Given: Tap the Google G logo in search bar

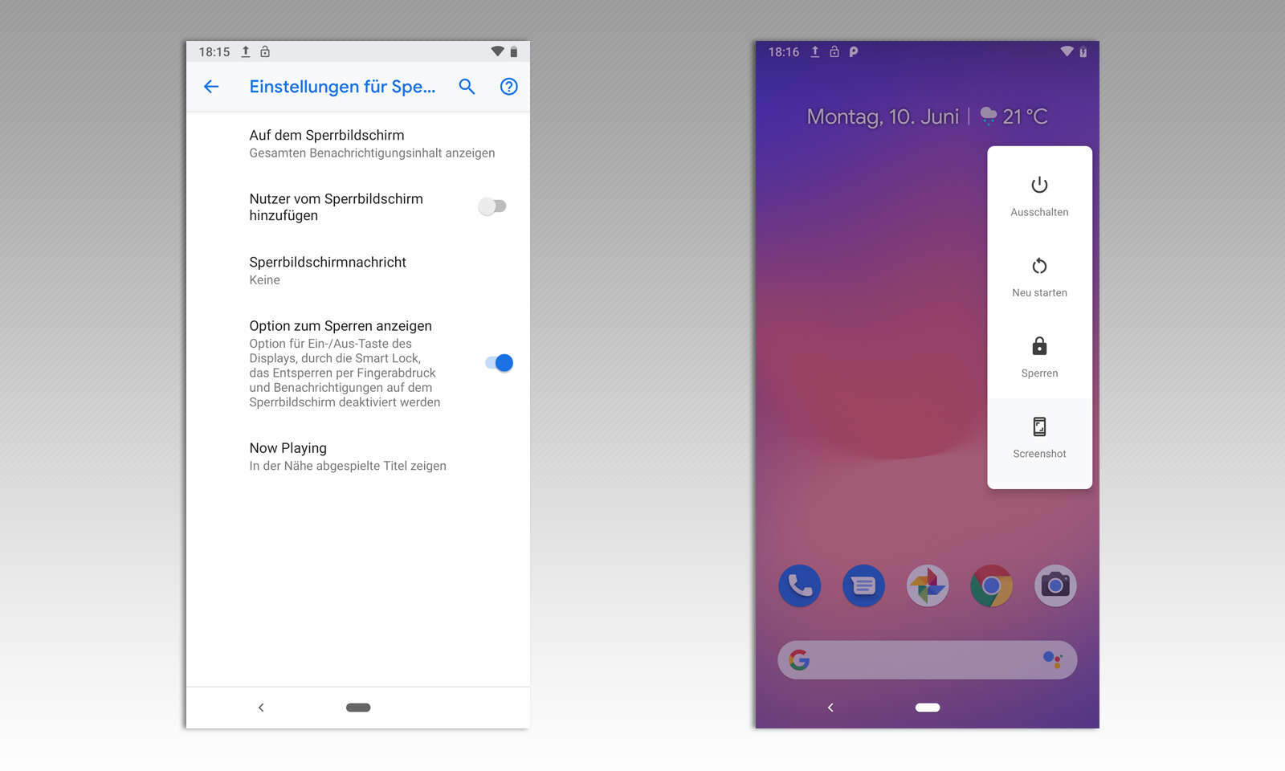Looking at the screenshot, I should coord(799,660).
